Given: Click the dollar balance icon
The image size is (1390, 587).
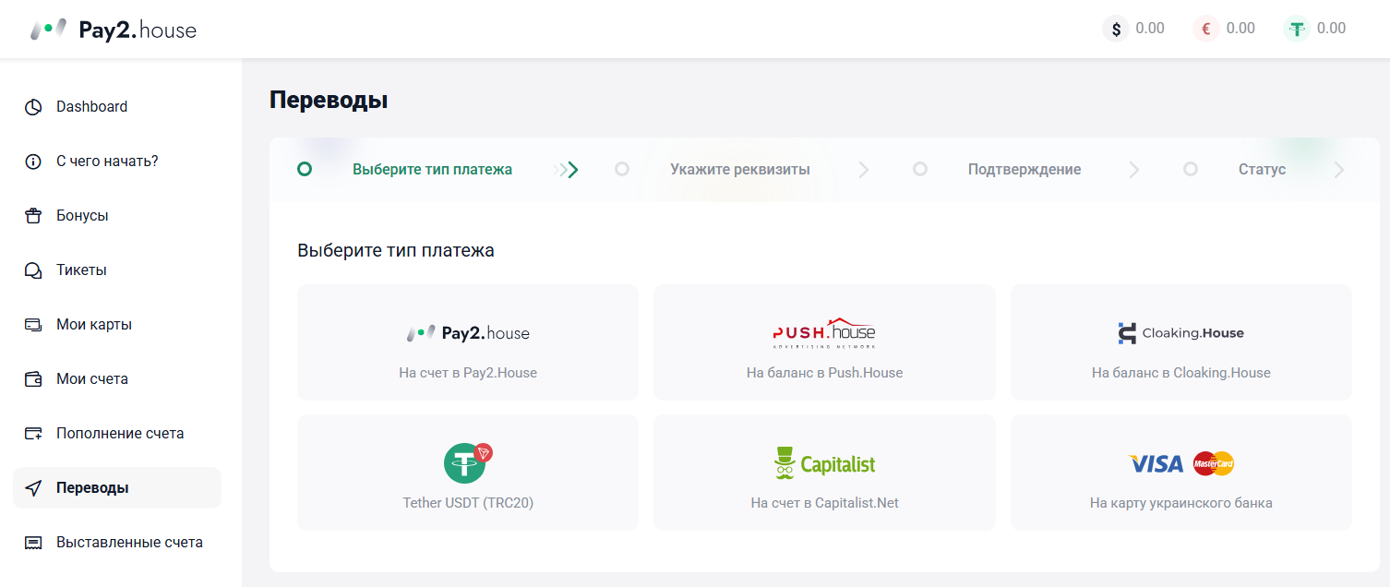Looking at the screenshot, I should tap(1116, 29).
